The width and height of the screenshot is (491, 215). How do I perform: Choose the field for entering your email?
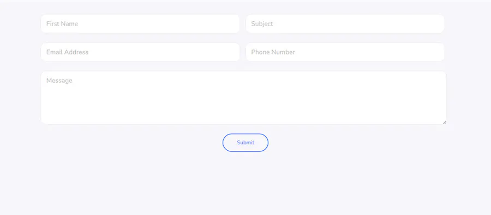pyautogui.click(x=140, y=52)
